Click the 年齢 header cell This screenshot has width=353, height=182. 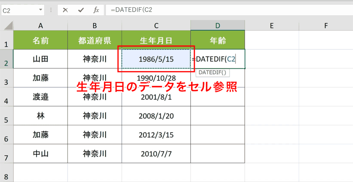coord(218,40)
